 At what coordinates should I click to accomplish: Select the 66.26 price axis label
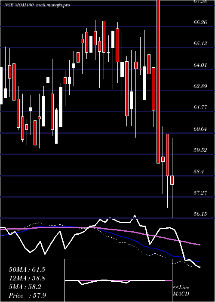point(200,22)
